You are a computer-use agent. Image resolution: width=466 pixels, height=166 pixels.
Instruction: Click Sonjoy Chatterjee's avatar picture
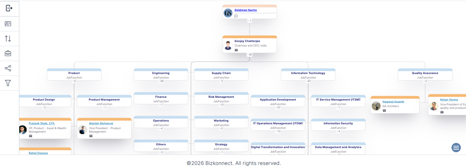click(228, 46)
